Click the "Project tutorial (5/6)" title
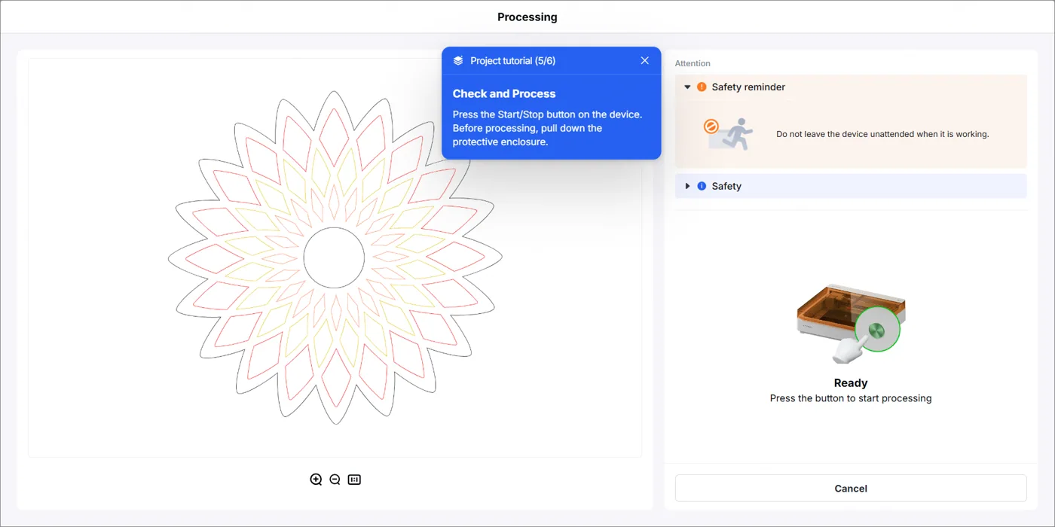The width and height of the screenshot is (1055, 527). pyautogui.click(x=512, y=60)
